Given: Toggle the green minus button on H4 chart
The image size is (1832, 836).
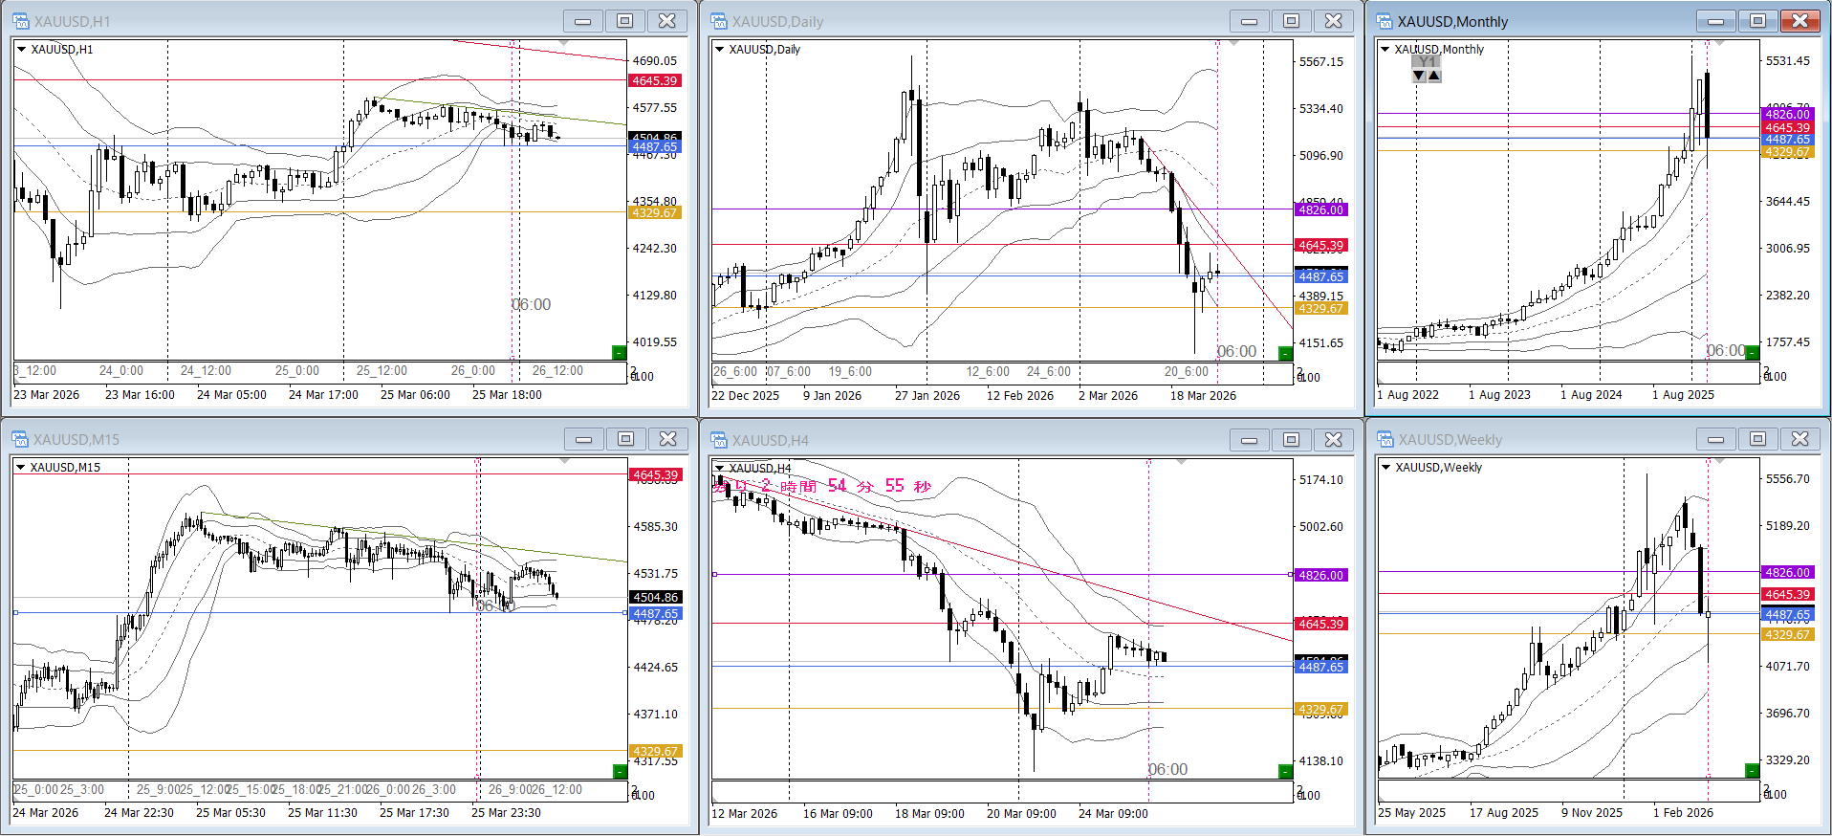Looking at the screenshot, I should [1285, 771].
